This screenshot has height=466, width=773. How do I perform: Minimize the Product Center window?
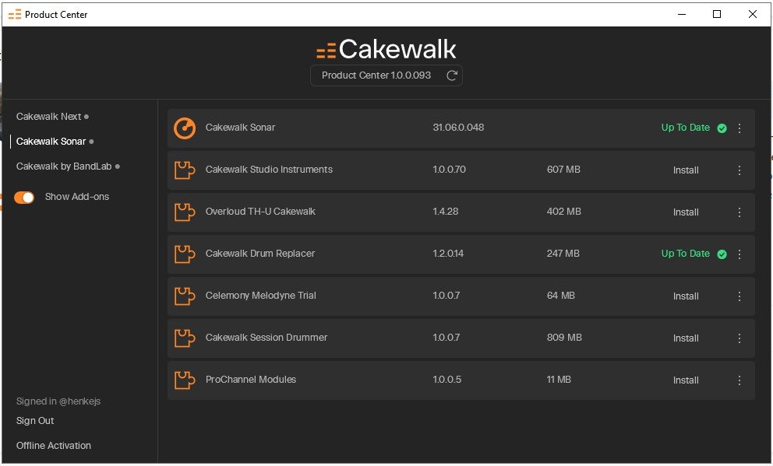tap(682, 14)
